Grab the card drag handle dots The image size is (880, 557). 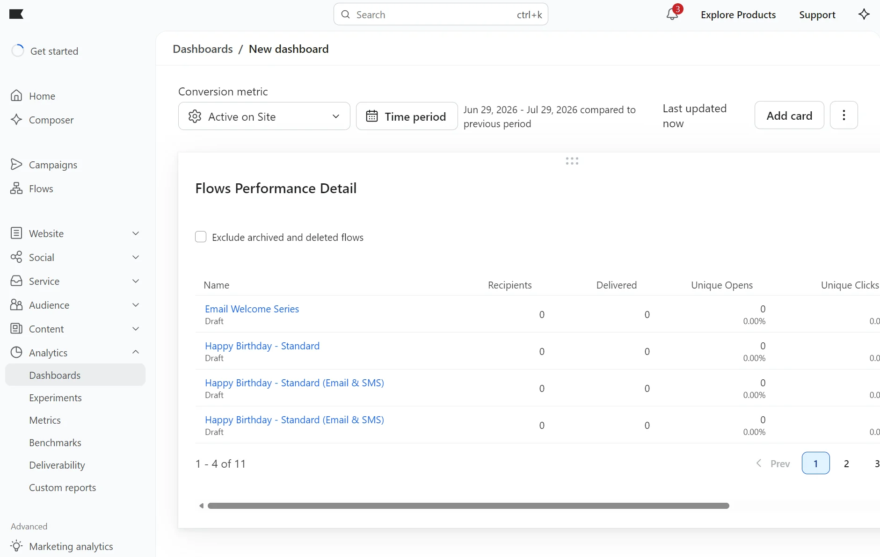tap(572, 161)
